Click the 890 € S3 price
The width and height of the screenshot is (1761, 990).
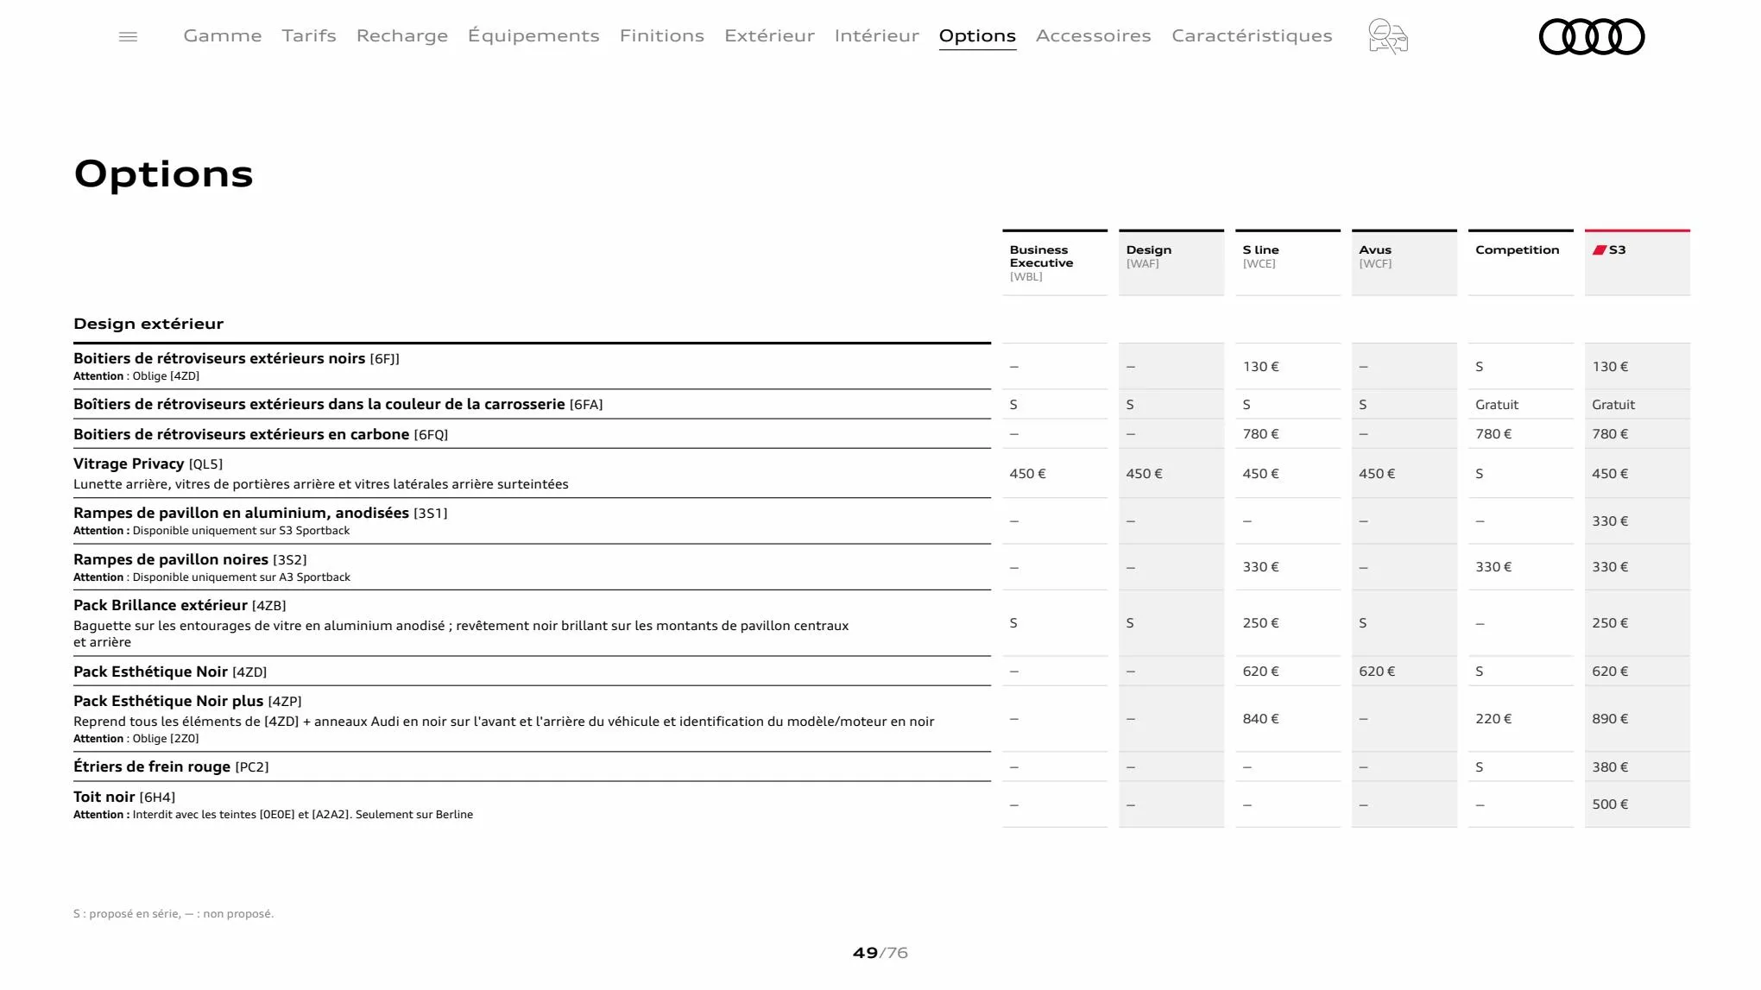coord(1610,719)
